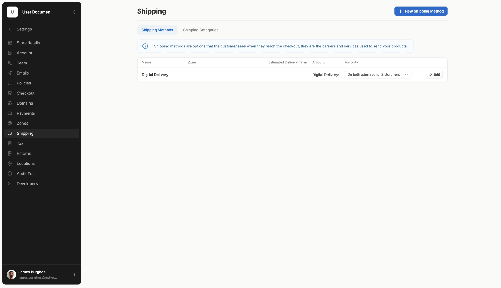The width and height of the screenshot is (501, 288).
Task: Click the Account icon in sidebar
Action: (10, 53)
